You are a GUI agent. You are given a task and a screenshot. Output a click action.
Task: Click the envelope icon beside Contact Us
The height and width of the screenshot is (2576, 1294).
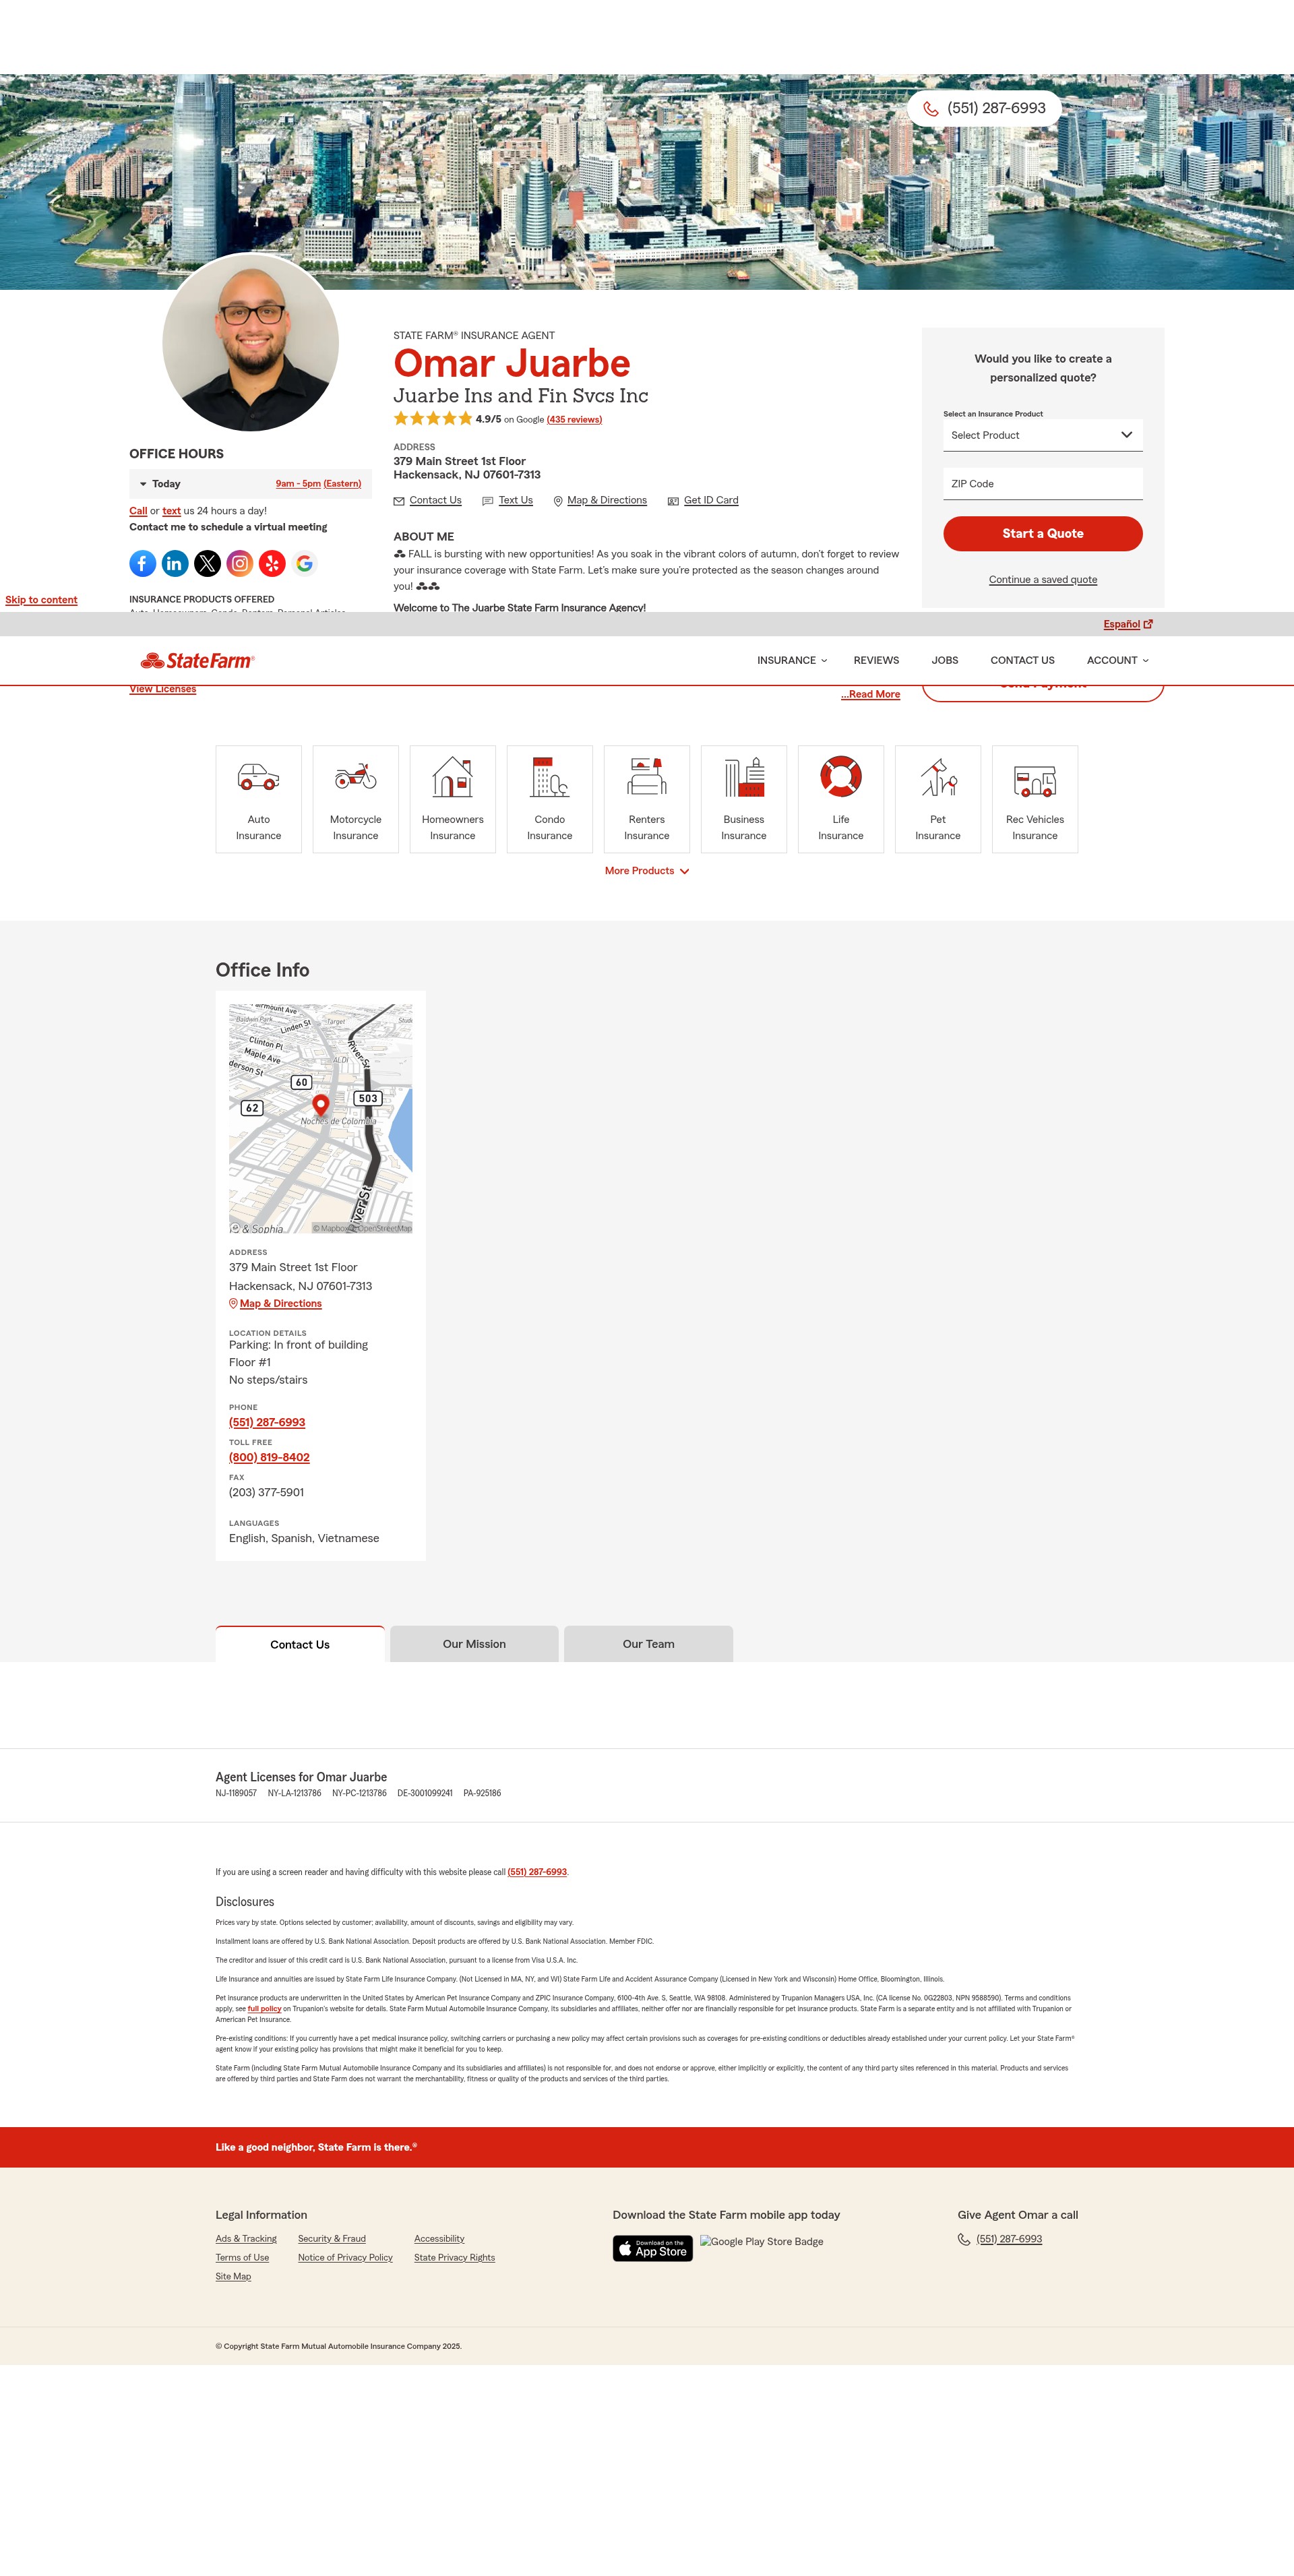(x=399, y=501)
